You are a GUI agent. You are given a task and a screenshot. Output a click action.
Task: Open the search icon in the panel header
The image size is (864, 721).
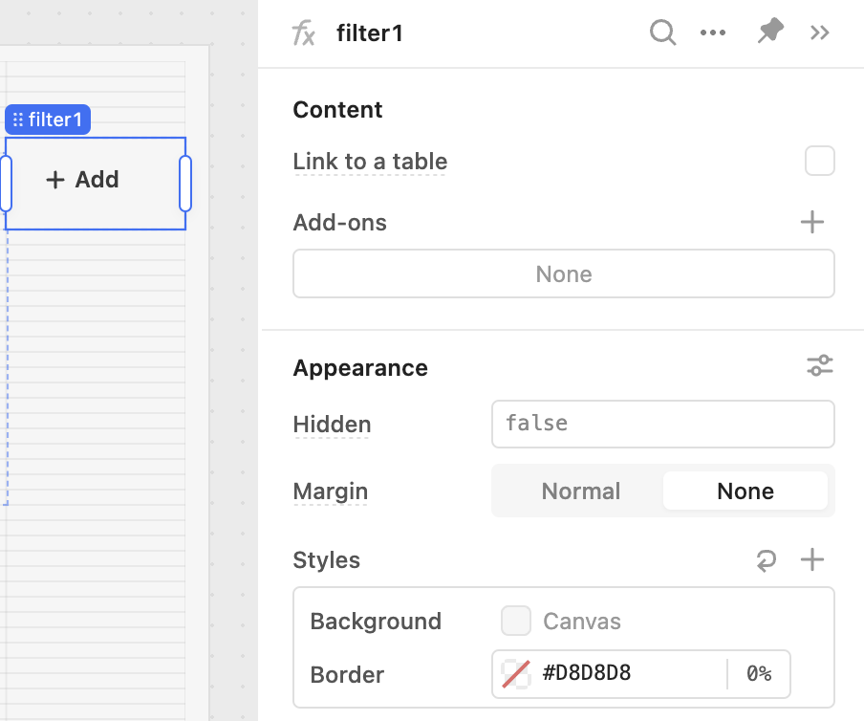(662, 33)
